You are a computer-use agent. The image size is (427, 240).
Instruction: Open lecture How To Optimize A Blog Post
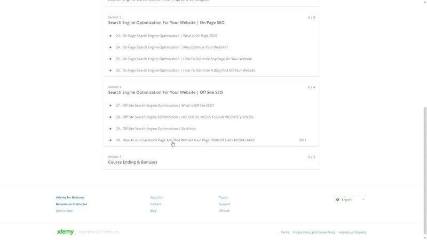[189, 70]
